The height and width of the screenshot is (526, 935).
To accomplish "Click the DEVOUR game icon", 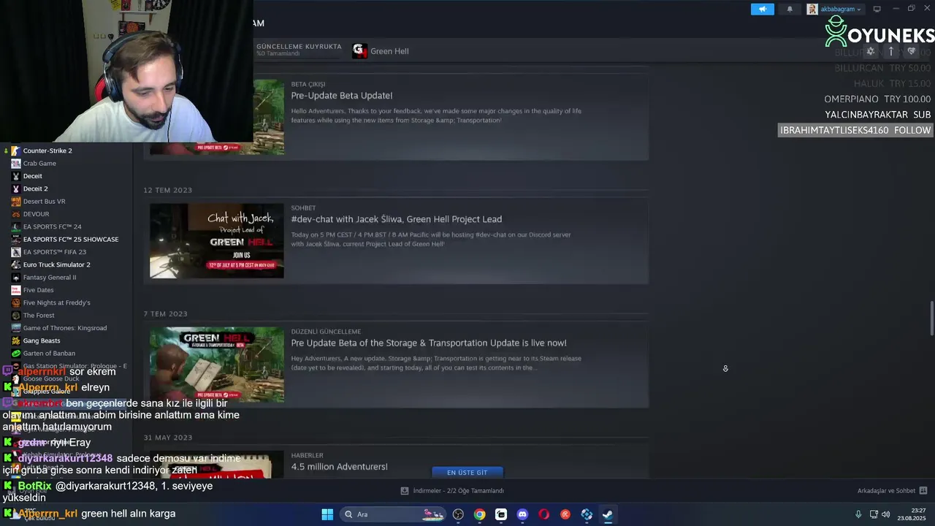I will tap(15, 214).
